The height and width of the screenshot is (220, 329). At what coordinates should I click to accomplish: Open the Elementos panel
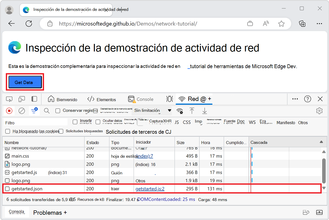click(102, 99)
